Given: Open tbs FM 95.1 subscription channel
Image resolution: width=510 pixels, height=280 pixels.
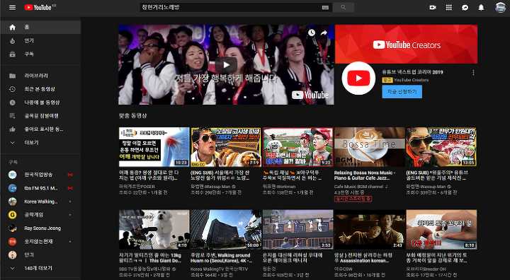Looking at the screenshot, I should [x=40, y=188].
